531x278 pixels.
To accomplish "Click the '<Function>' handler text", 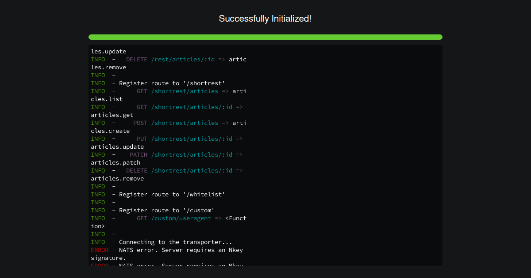I will coord(236,218).
